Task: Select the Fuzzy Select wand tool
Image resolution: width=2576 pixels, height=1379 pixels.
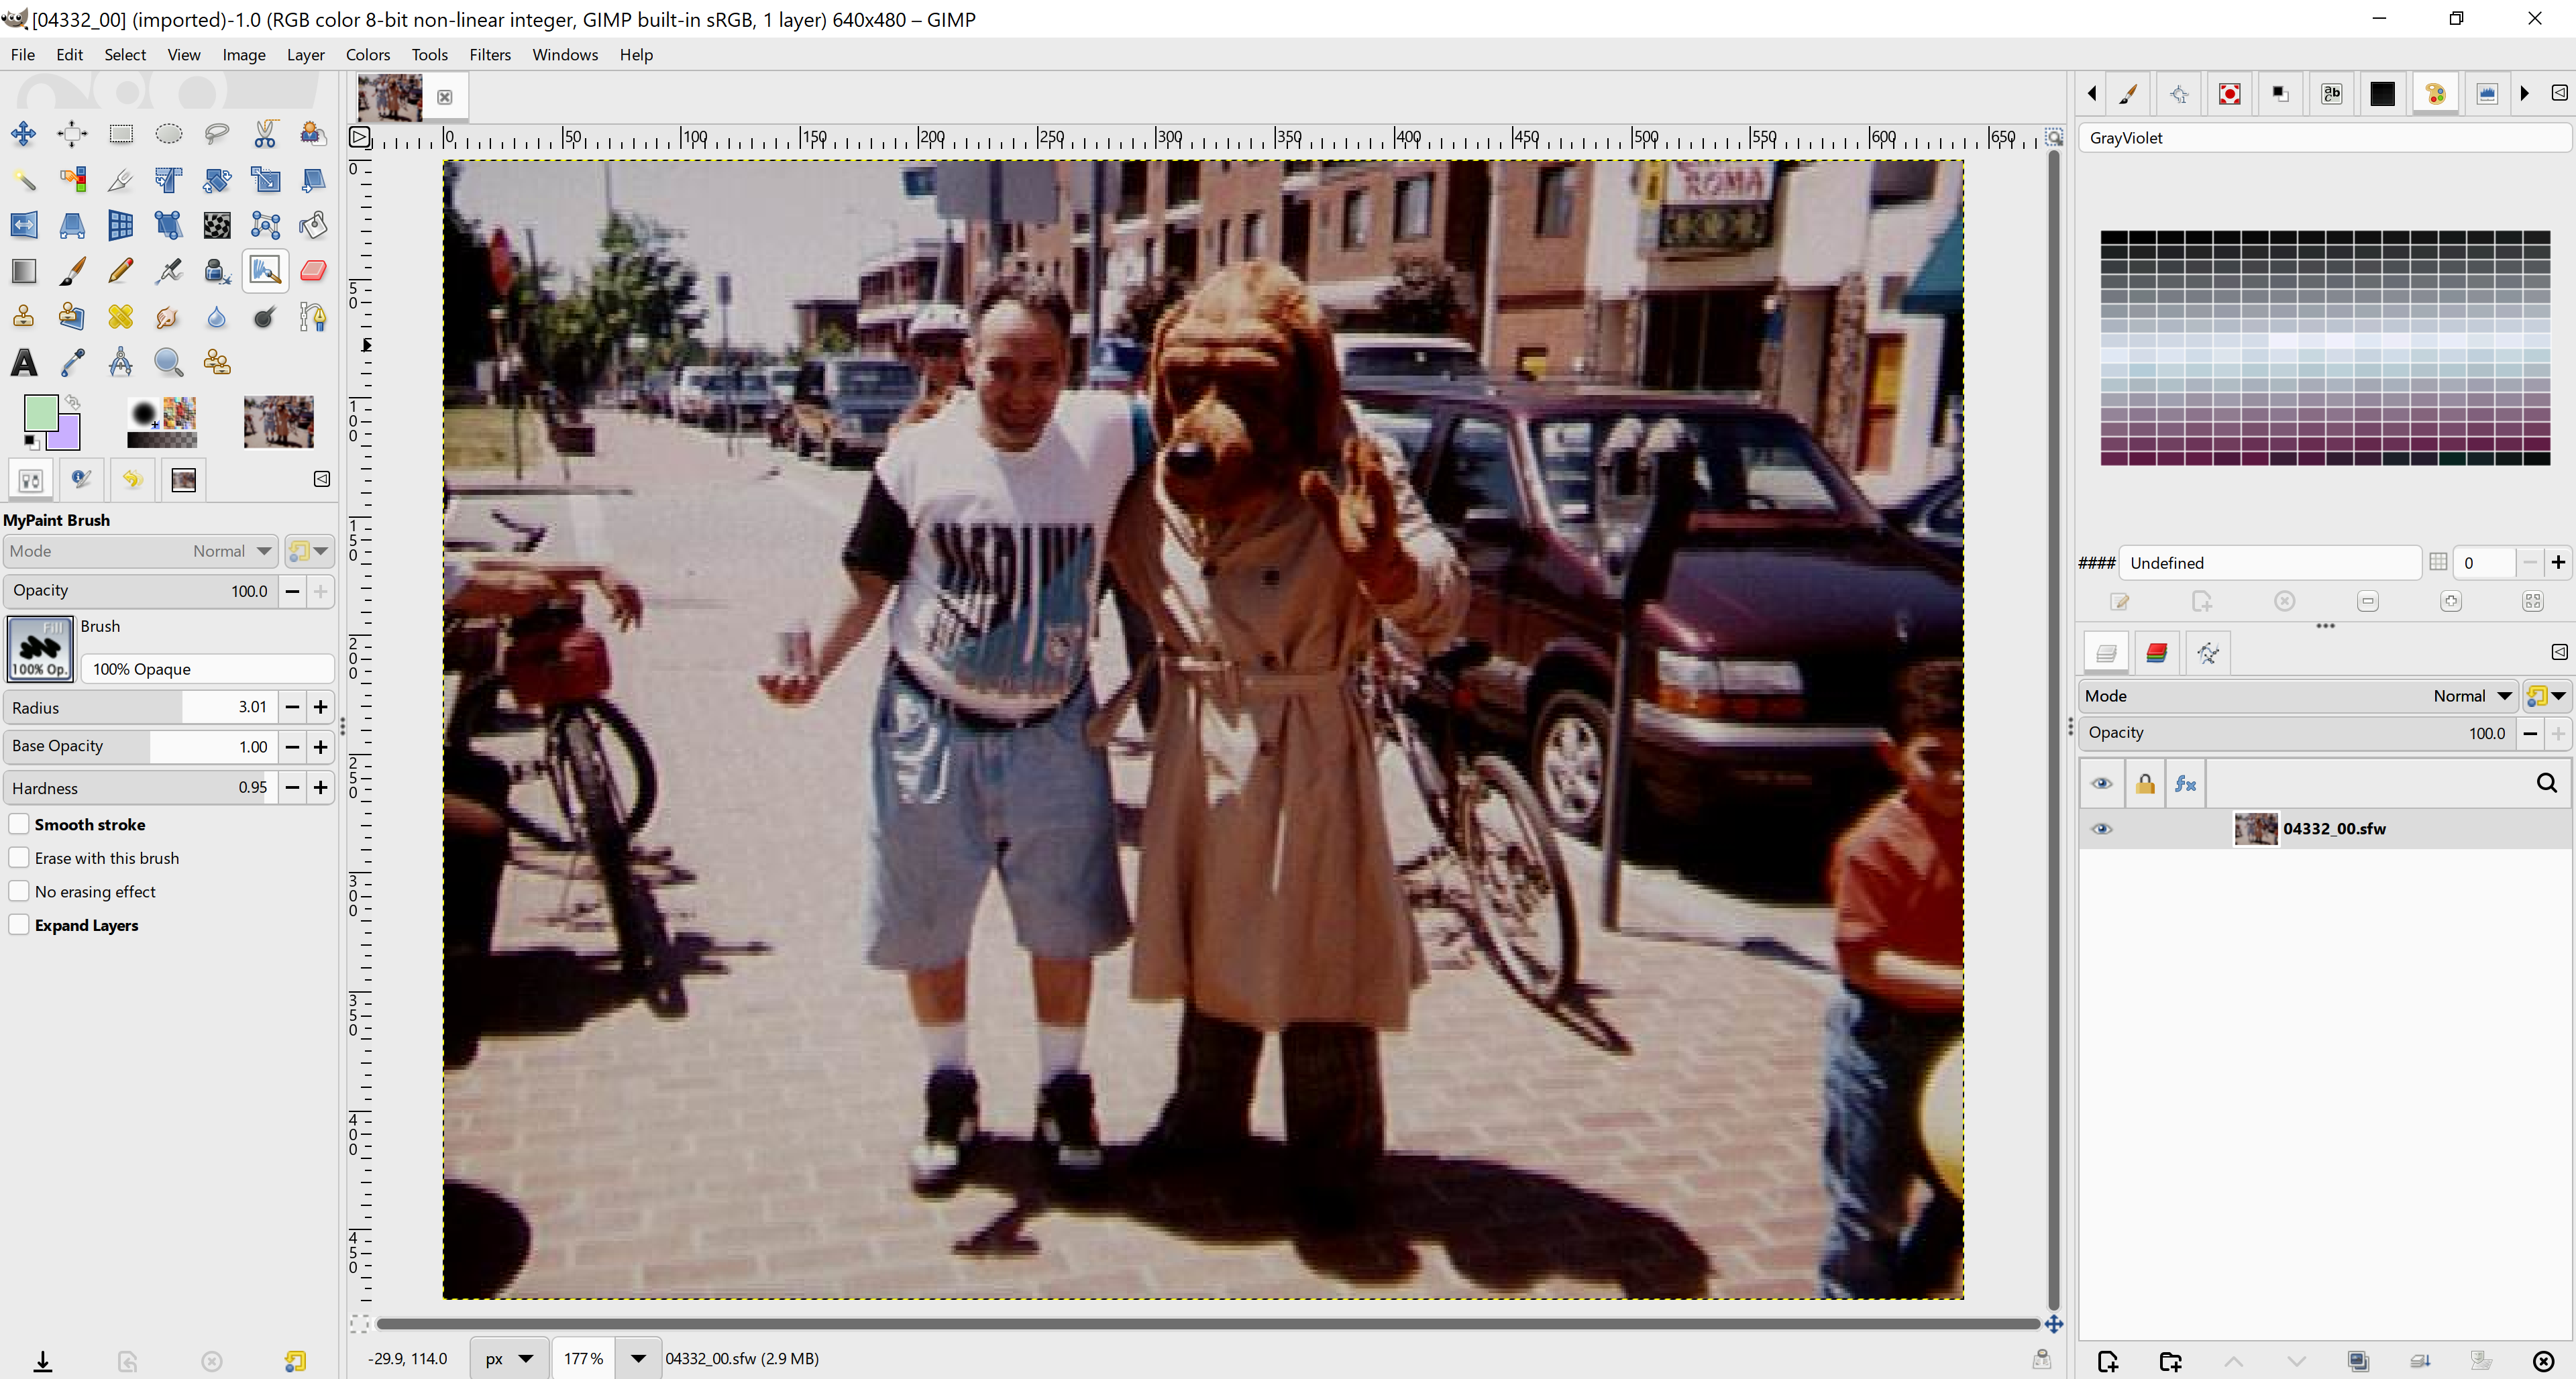Action: click(x=24, y=180)
